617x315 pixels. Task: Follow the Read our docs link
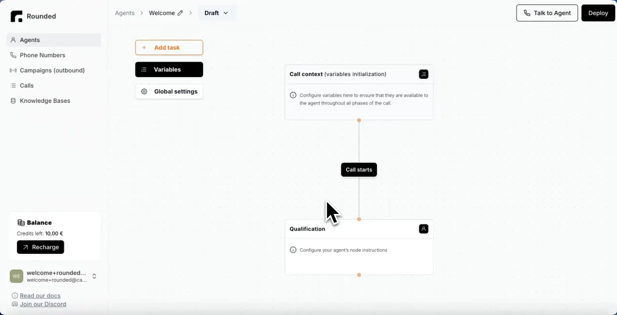click(40, 296)
